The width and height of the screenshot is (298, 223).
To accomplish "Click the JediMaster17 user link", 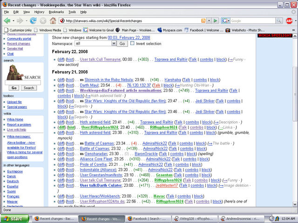I will pyautogui.click(x=167, y=185).
